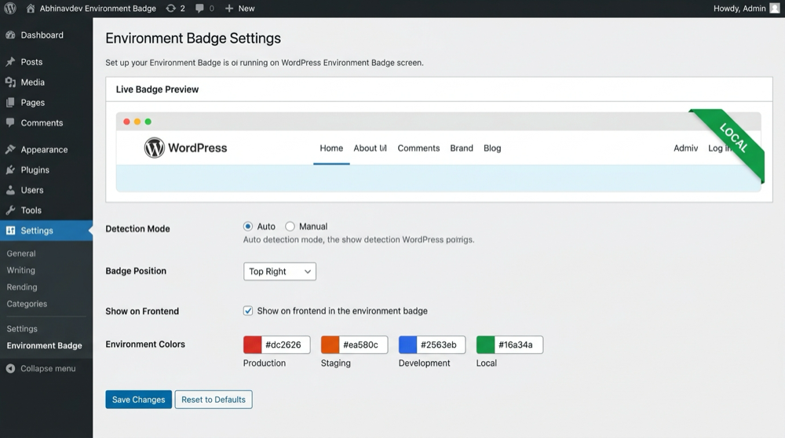Go to Rending settings submenu
This screenshot has width=785, height=438.
coord(22,287)
